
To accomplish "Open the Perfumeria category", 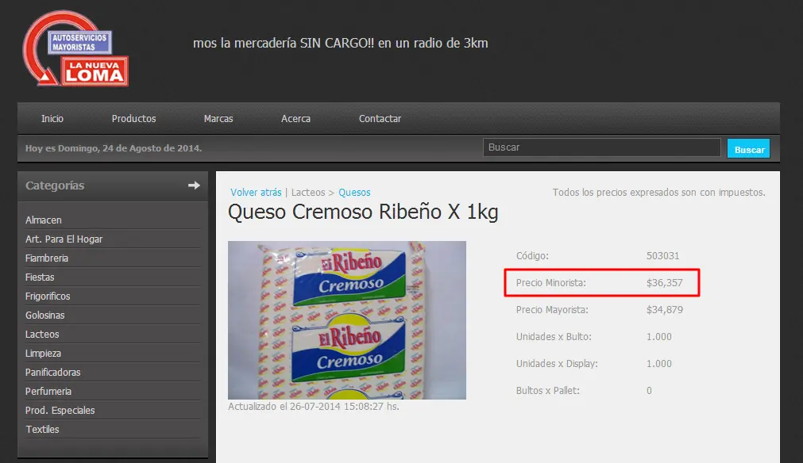I will [x=48, y=391].
